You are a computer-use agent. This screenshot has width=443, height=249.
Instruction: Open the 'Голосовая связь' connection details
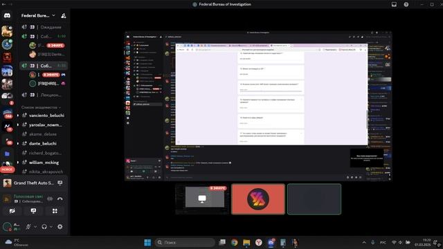pos(28,196)
